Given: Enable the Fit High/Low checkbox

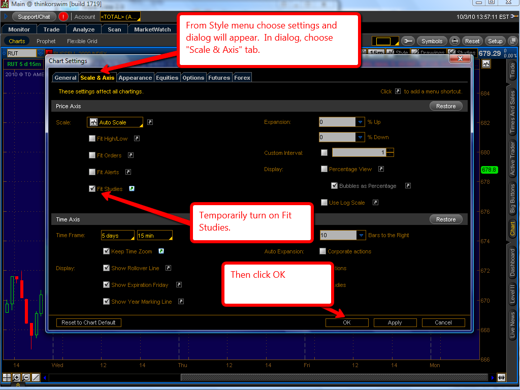Looking at the screenshot, I should 92,139.
